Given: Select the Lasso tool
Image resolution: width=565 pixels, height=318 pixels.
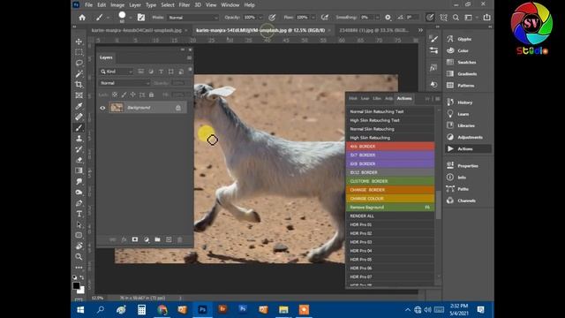Looking at the screenshot, I should point(79,63).
